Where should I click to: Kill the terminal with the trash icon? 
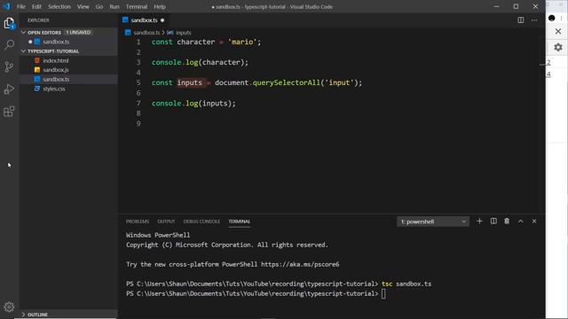click(x=507, y=221)
